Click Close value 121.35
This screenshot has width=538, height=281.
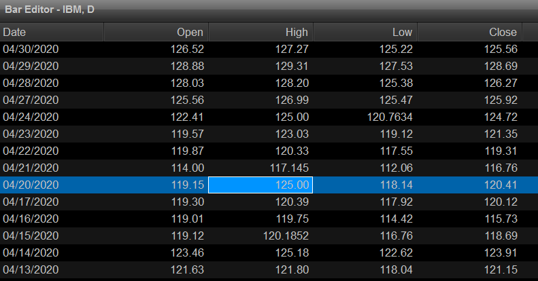coord(501,134)
